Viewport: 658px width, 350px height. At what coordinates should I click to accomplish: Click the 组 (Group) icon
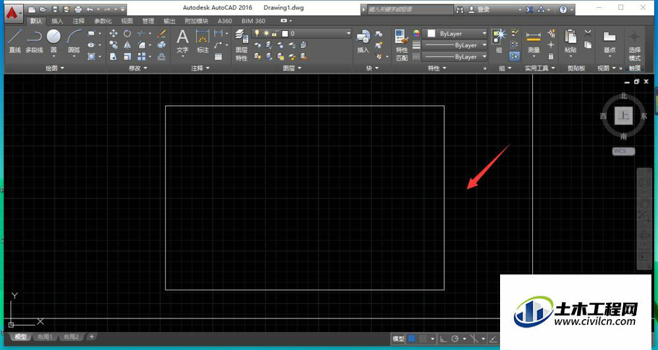[499, 41]
